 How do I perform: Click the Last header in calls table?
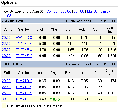click(x=40, y=29)
